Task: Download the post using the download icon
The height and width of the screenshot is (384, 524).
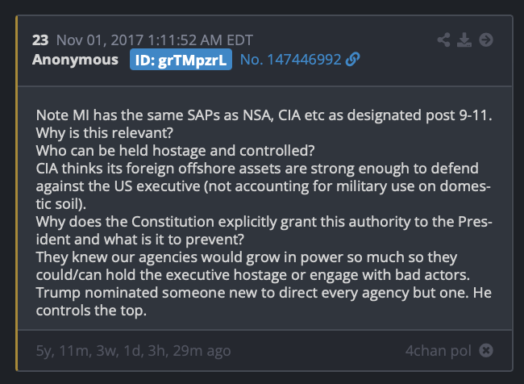Action: 464,40
